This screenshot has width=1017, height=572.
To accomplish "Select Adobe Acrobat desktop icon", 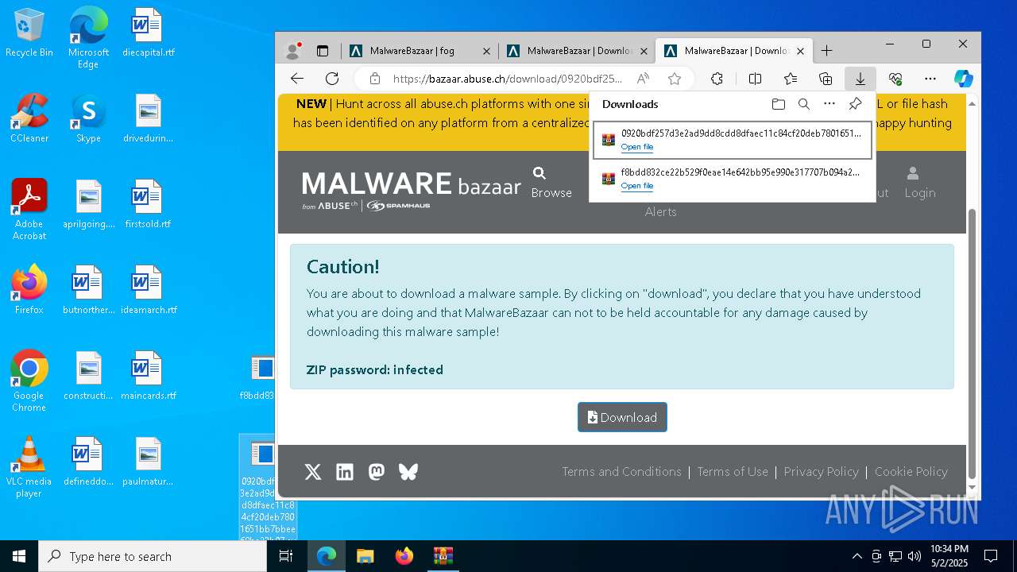I will 29,210.
